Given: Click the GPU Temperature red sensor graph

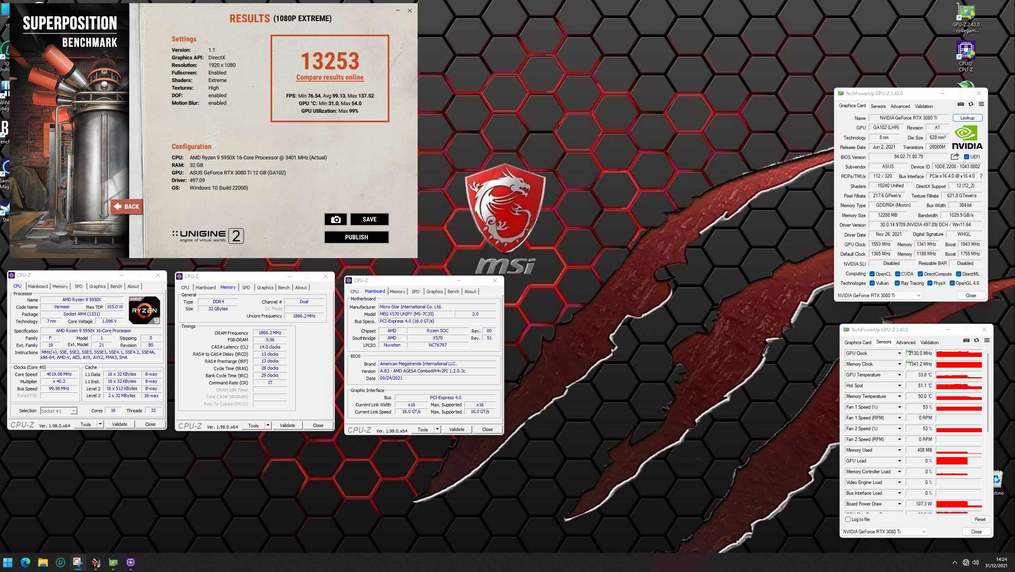Looking at the screenshot, I should point(958,375).
